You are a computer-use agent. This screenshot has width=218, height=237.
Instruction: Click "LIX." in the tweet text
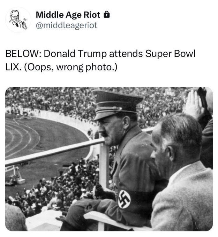(13, 67)
